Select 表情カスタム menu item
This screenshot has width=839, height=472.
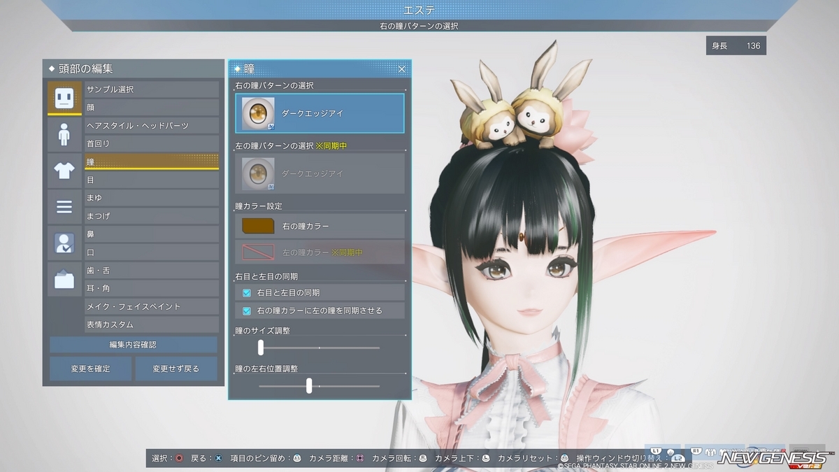click(x=152, y=324)
